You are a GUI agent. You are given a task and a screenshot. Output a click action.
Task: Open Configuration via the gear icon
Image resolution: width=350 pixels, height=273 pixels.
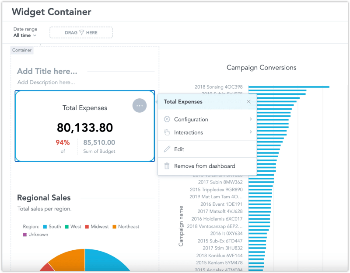167,119
